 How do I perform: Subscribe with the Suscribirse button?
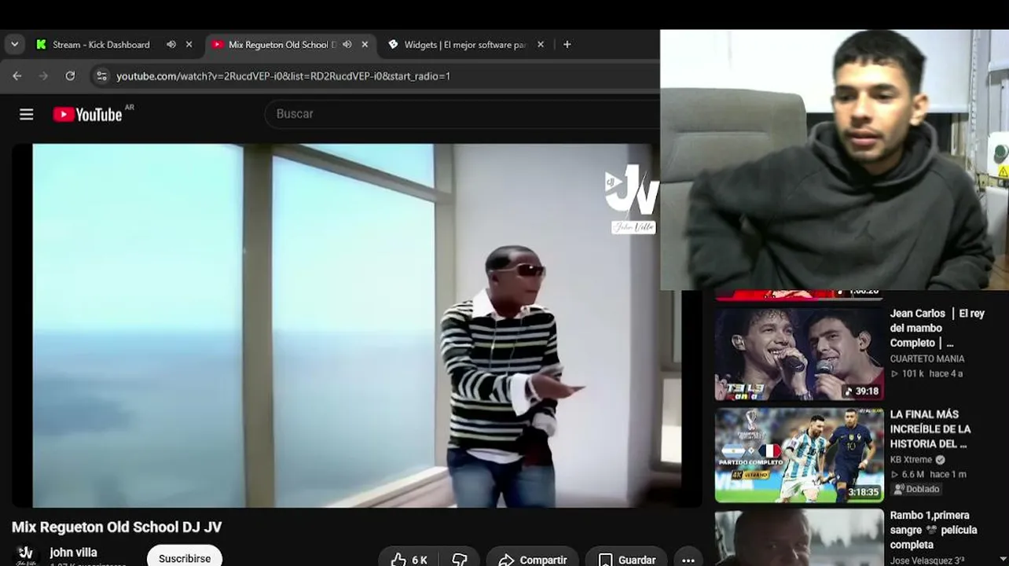coord(185,558)
